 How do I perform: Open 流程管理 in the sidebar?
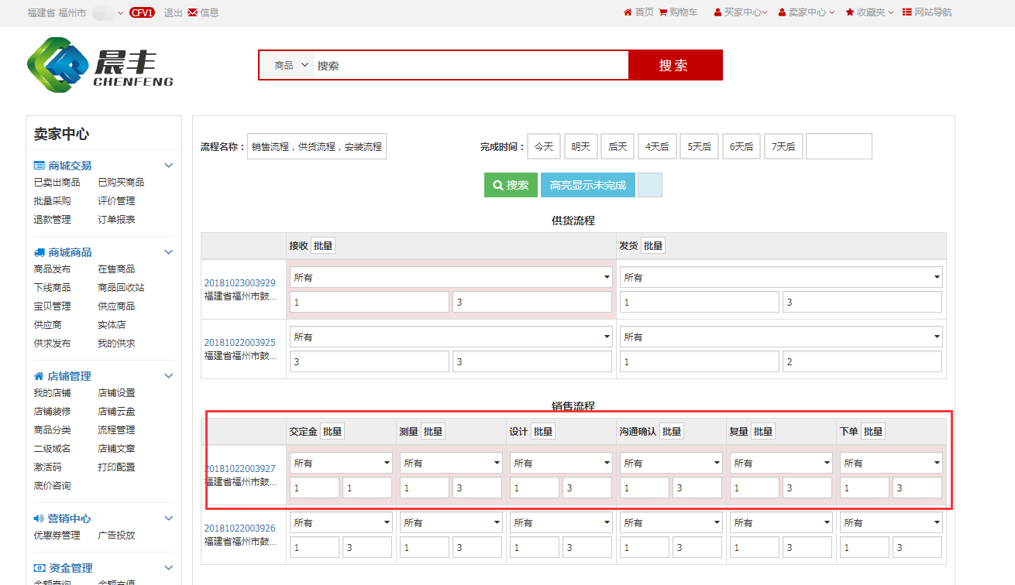coord(116,429)
